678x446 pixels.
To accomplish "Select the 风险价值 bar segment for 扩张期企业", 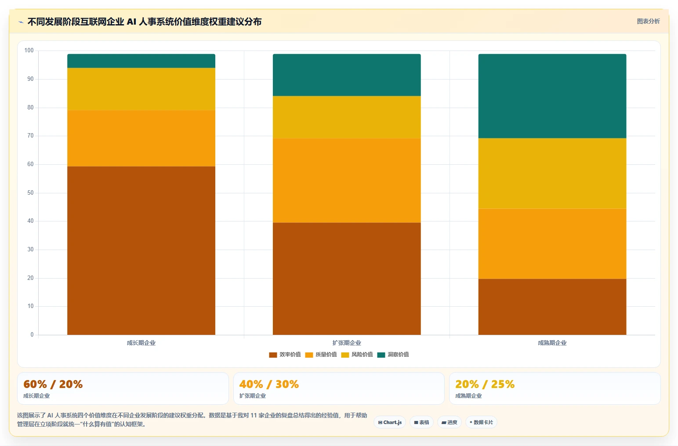I will (x=347, y=117).
